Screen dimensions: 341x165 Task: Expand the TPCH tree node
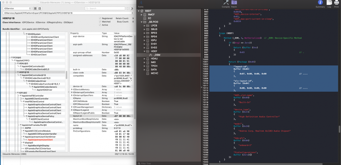tap(144, 66)
